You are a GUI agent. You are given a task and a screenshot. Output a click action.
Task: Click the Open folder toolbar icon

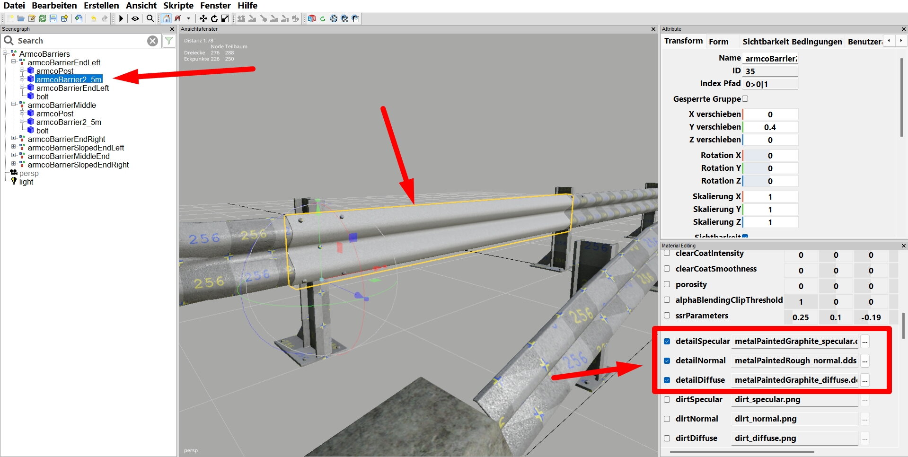coord(21,18)
